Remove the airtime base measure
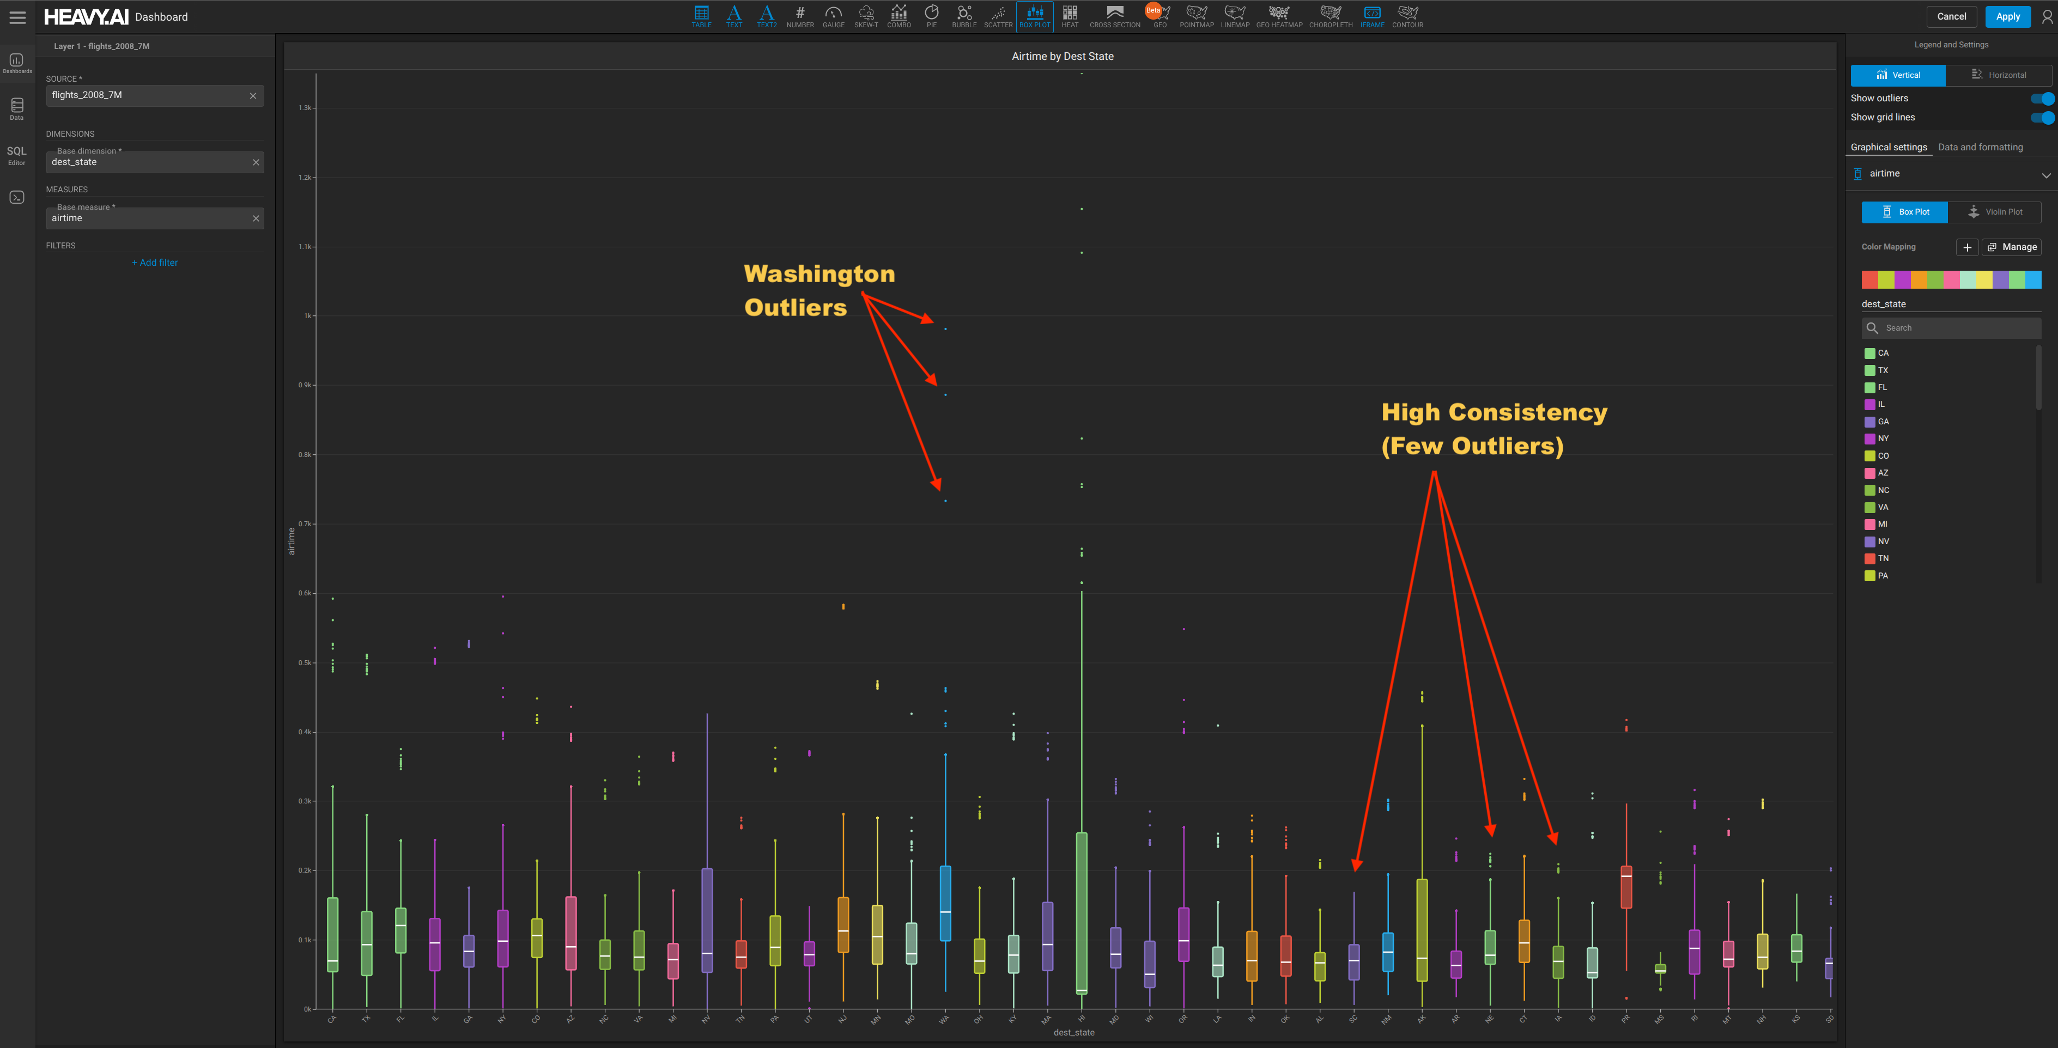This screenshot has height=1048, width=2058. pos(256,218)
